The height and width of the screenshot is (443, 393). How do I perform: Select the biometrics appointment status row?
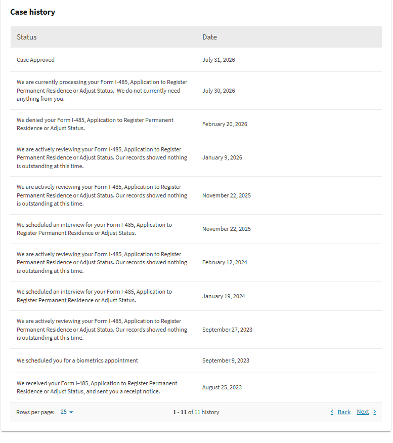[196, 361]
